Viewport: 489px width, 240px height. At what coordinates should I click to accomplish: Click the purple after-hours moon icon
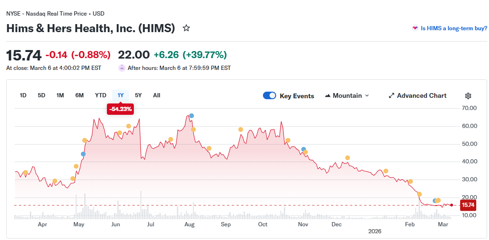tap(122, 68)
